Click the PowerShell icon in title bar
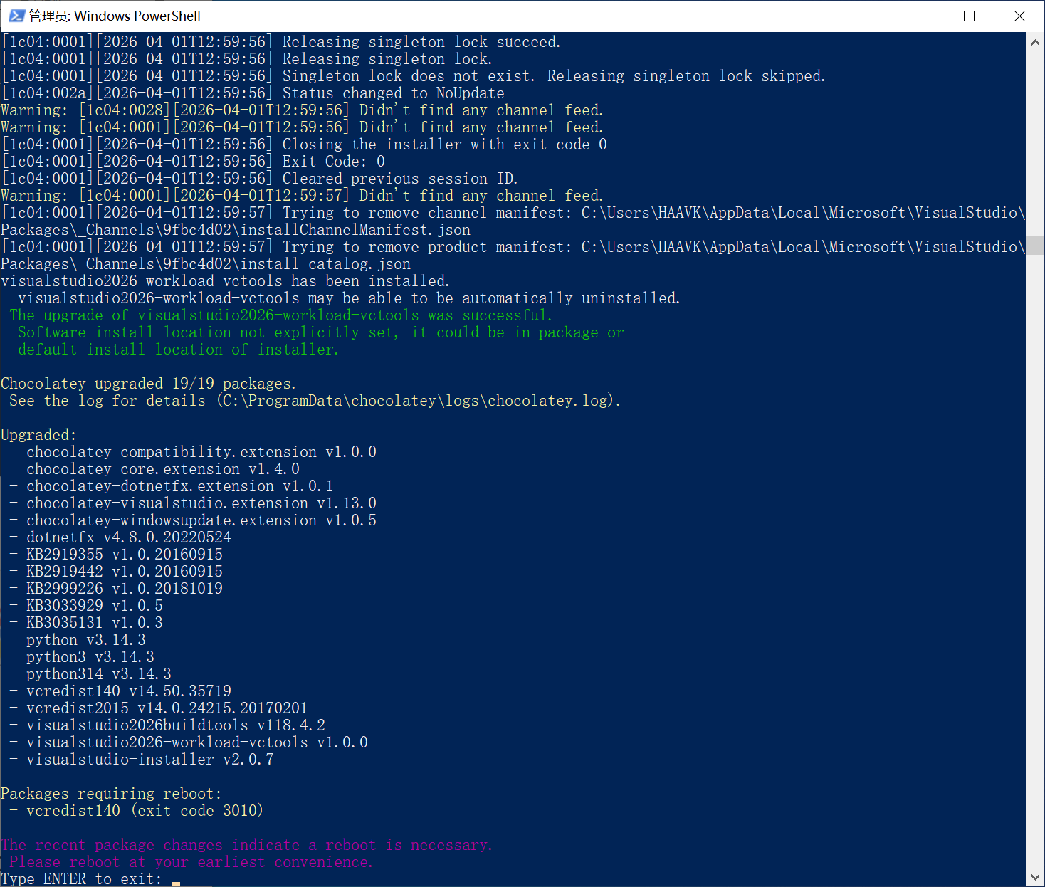The height and width of the screenshot is (887, 1045). coord(16,16)
